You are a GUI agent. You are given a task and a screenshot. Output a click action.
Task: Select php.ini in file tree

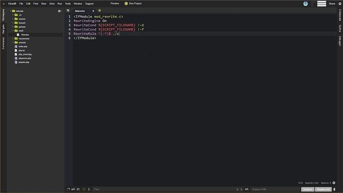[x=21, y=50]
